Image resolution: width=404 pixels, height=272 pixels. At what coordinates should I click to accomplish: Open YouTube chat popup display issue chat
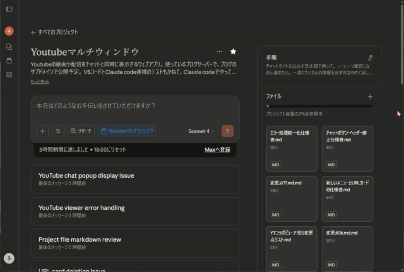click(135, 179)
